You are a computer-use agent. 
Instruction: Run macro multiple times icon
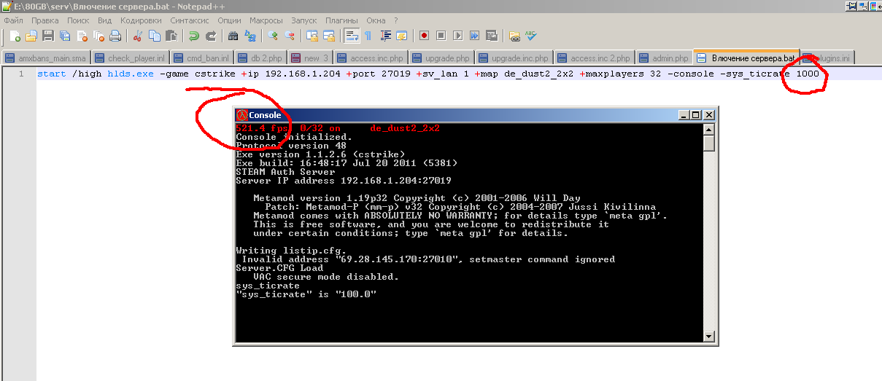(x=474, y=36)
